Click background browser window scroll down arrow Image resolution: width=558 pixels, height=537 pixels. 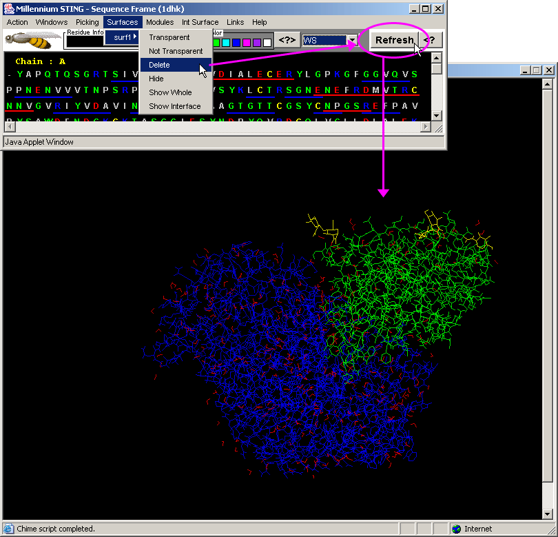548,514
